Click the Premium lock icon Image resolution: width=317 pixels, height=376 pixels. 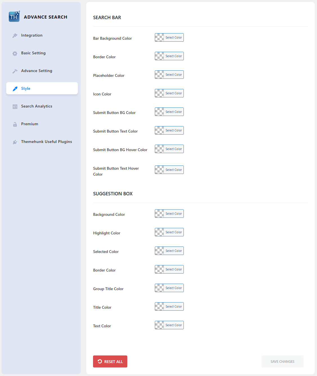pos(15,124)
